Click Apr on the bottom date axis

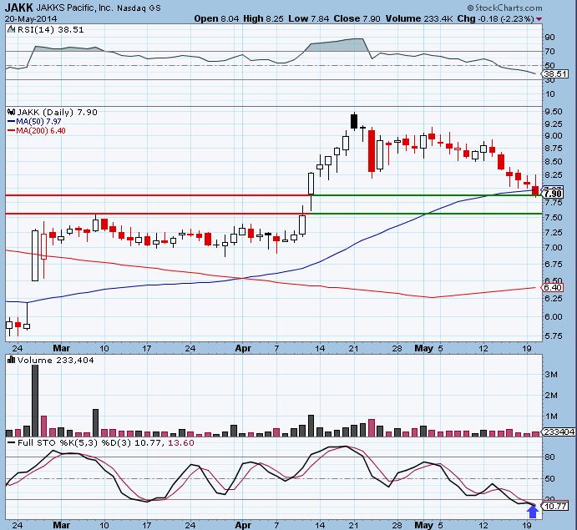243,525
